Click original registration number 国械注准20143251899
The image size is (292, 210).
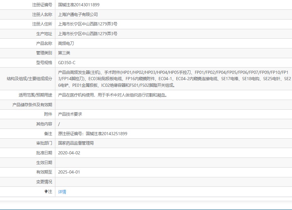coord(106,134)
